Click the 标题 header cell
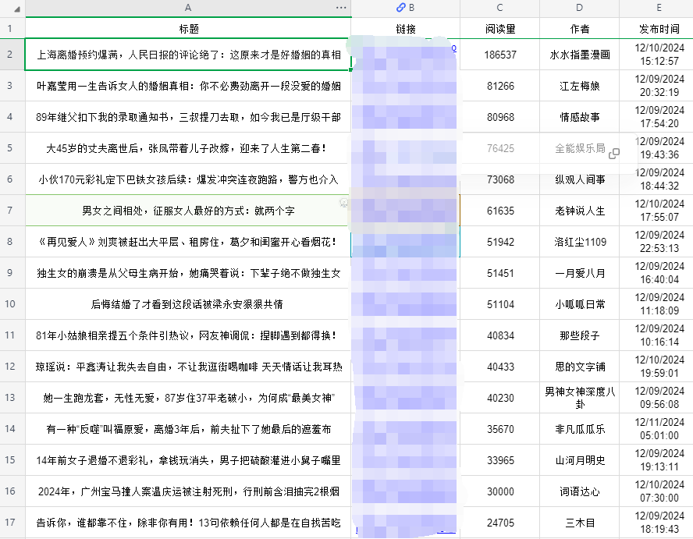This screenshot has width=693, height=539. [188, 29]
